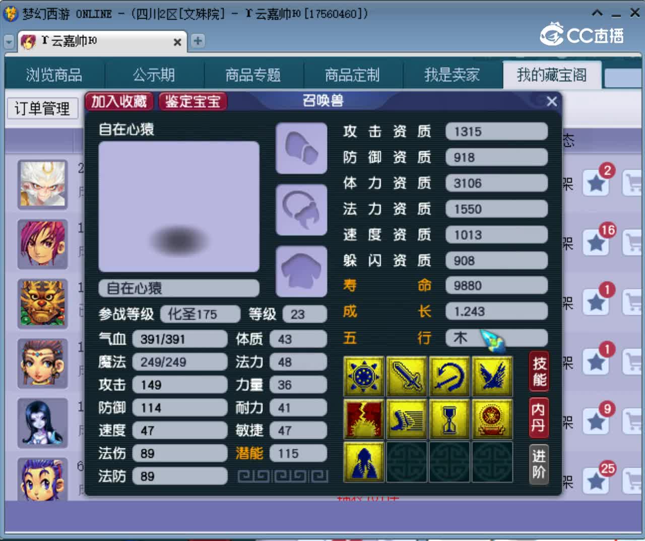
Task: Switch to 公示期 tab
Action: tap(154, 75)
